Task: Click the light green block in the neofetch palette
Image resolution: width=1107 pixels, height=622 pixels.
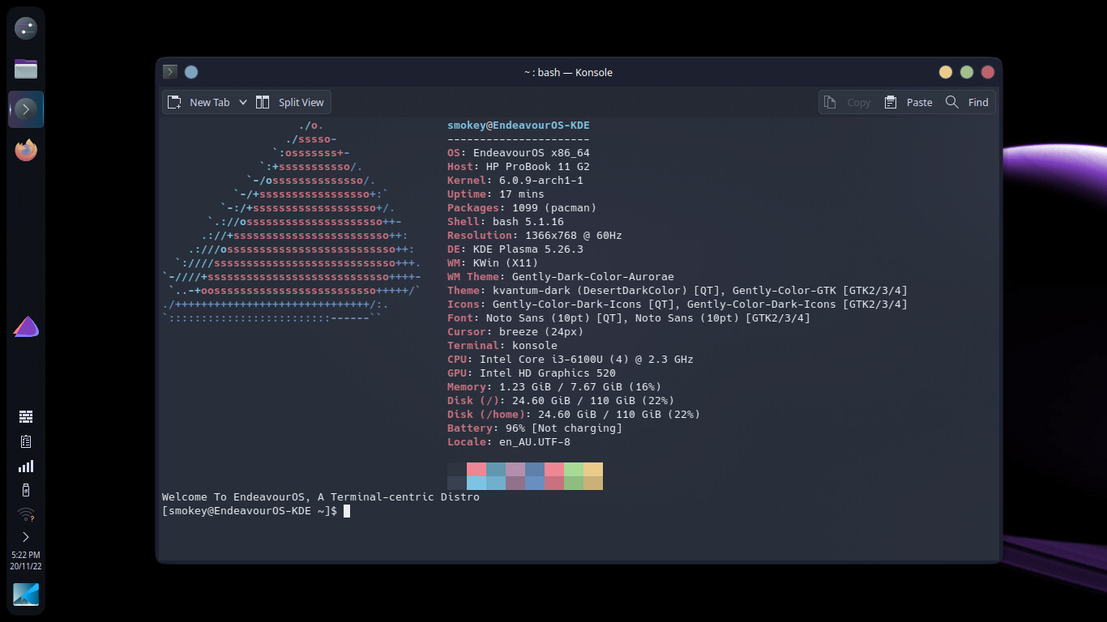Action: [574, 470]
